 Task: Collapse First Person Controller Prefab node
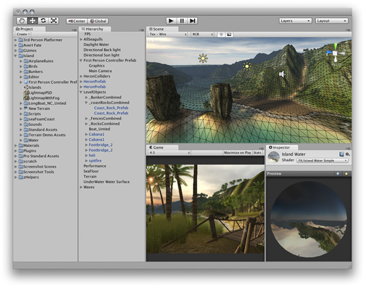pos(81,60)
